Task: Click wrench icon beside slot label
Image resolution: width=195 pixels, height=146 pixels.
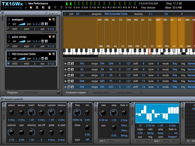Action: coord(66,14)
